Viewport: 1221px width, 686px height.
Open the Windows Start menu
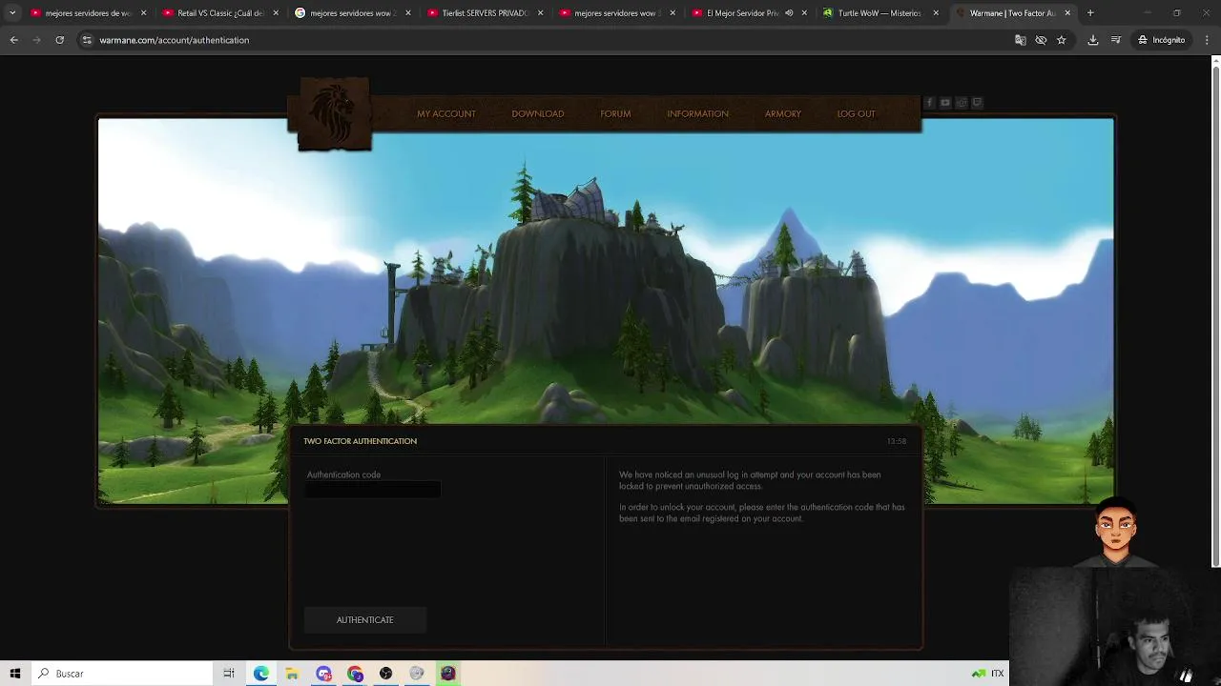pos(15,674)
